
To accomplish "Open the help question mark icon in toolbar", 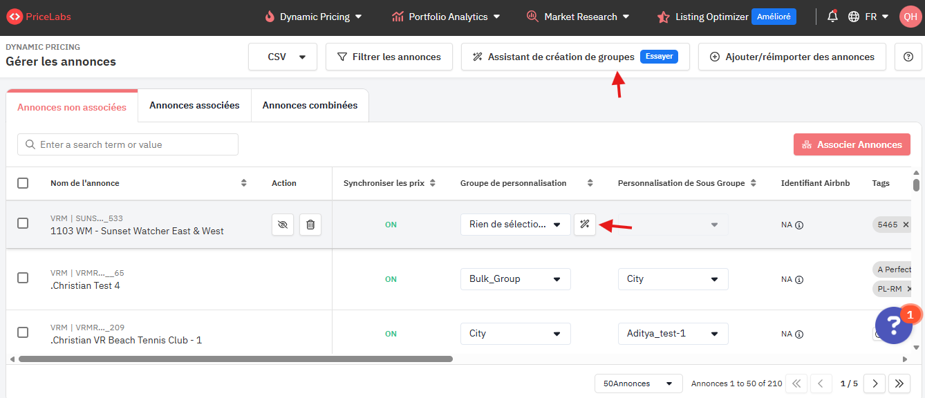I will click(908, 57).
